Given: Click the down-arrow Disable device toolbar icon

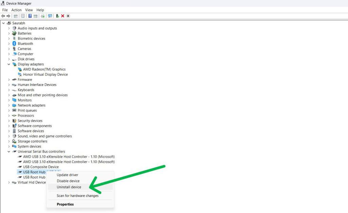Looking at the screenshot, I should coord(68,16).
